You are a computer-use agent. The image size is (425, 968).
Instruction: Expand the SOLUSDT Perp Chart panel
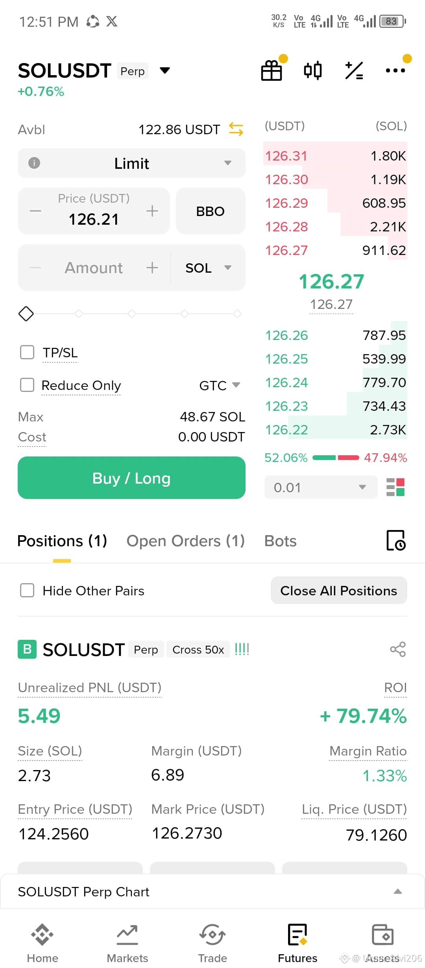(x=213, y=892)
